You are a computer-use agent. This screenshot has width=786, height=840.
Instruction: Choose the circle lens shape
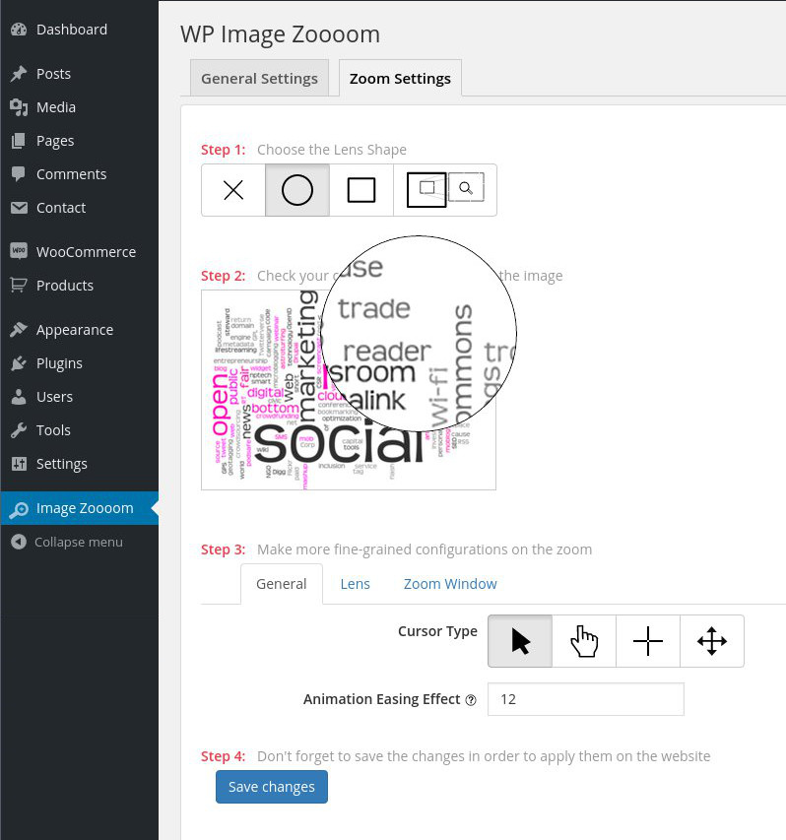(x=297, y=190)
